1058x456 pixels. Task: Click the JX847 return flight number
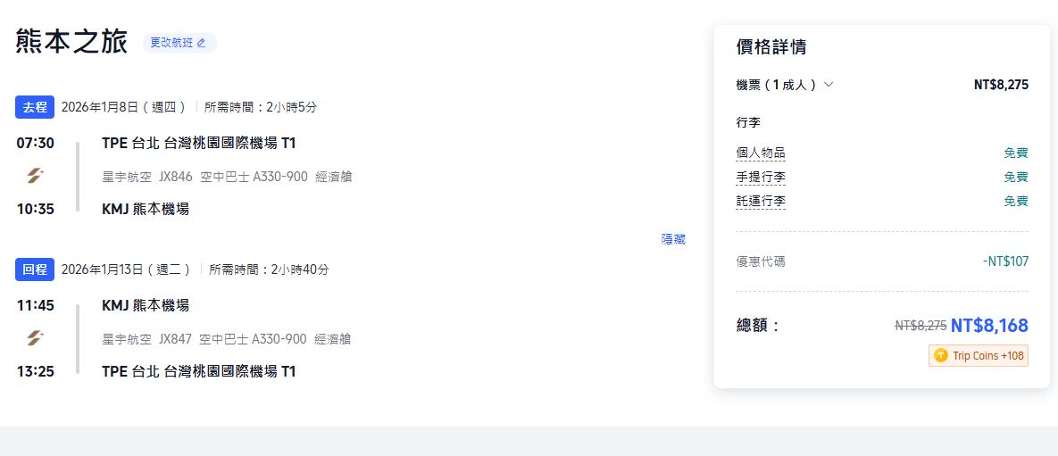click(175, 339)
